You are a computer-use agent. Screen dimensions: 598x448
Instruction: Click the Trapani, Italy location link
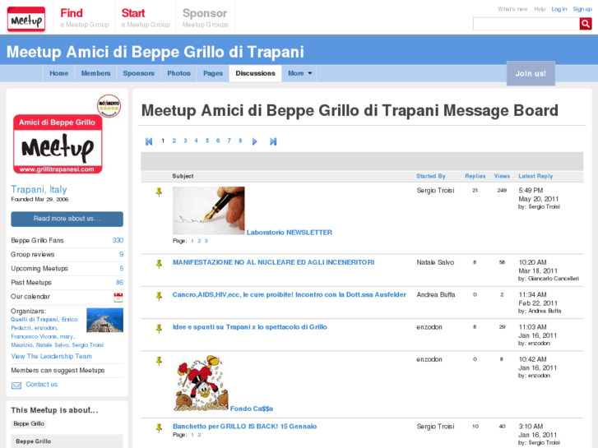coord(39,190)
